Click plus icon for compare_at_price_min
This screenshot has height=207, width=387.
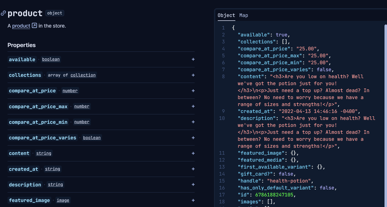(x=193, y=122)
